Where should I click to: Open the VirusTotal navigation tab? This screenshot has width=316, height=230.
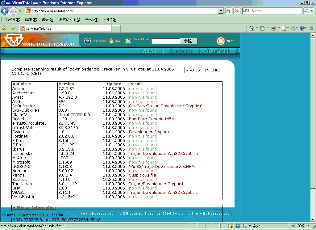click(x=217, y=51)
